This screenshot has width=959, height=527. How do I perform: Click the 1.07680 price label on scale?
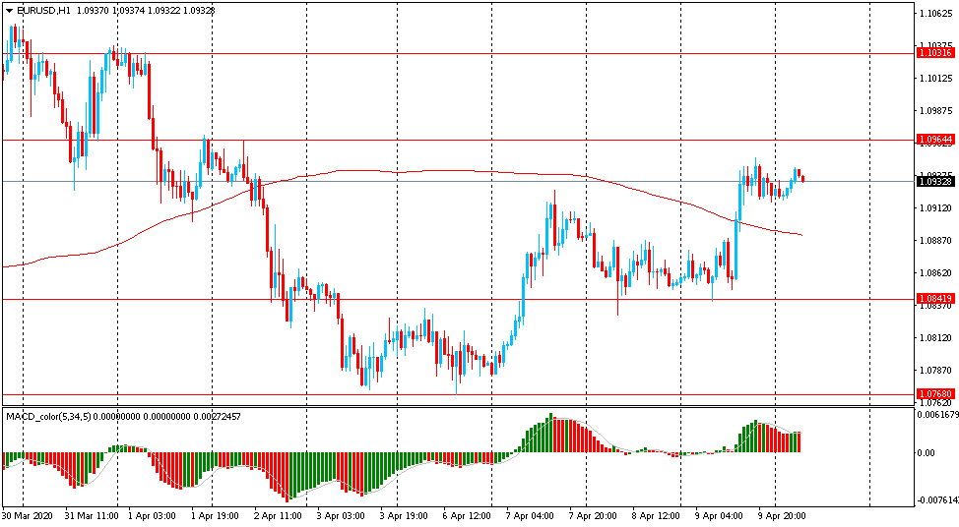(934, 394)
